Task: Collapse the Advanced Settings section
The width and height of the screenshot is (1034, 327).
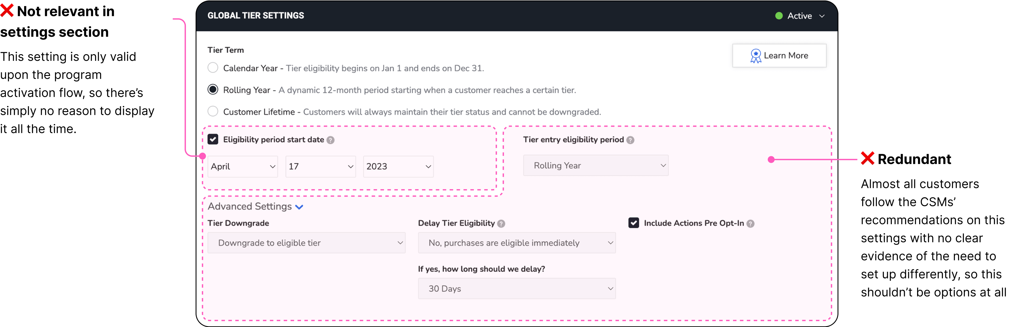Action: [299, 207]
